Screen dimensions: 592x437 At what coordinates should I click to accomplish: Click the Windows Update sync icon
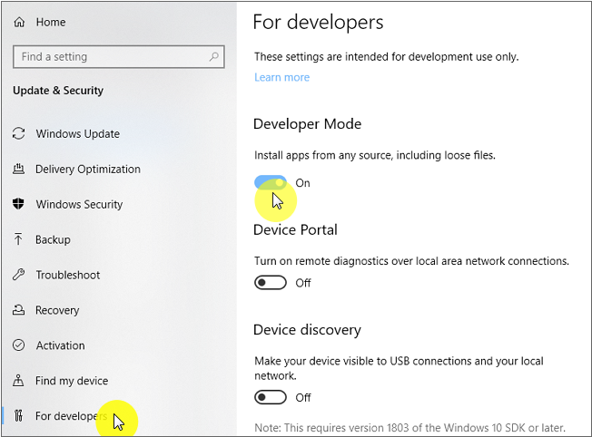(18, 134)
